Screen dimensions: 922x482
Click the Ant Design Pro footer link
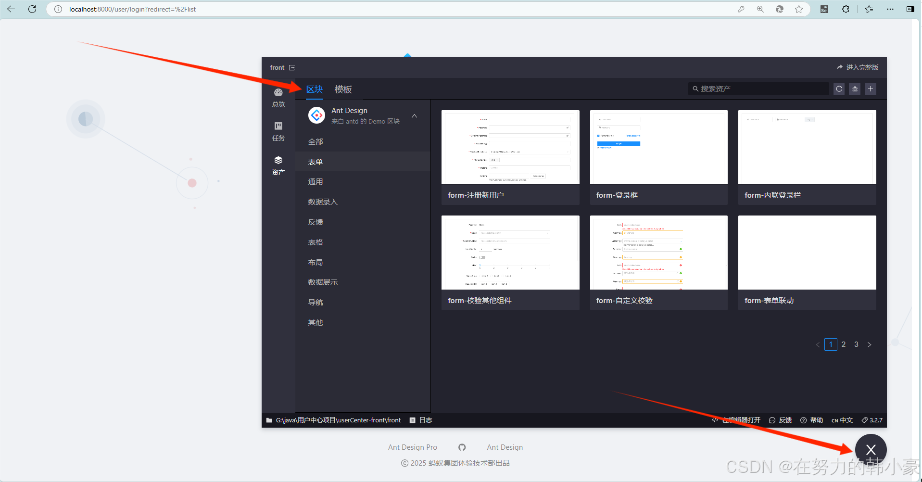click(x=412, y=447)
